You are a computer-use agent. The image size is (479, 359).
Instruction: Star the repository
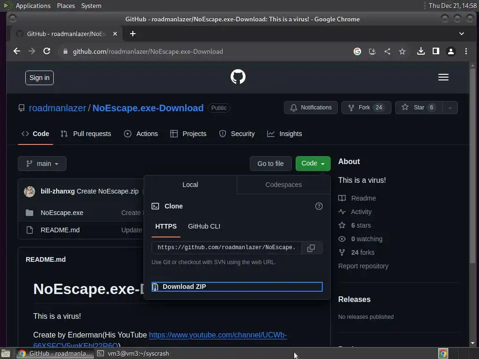(x=419, y=108)
